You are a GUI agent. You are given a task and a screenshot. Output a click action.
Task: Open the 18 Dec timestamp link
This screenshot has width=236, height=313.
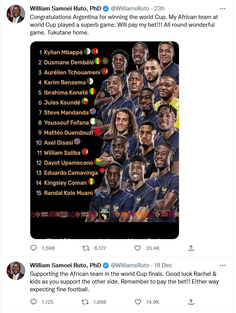pyautogui.click(x=163, y=265)
